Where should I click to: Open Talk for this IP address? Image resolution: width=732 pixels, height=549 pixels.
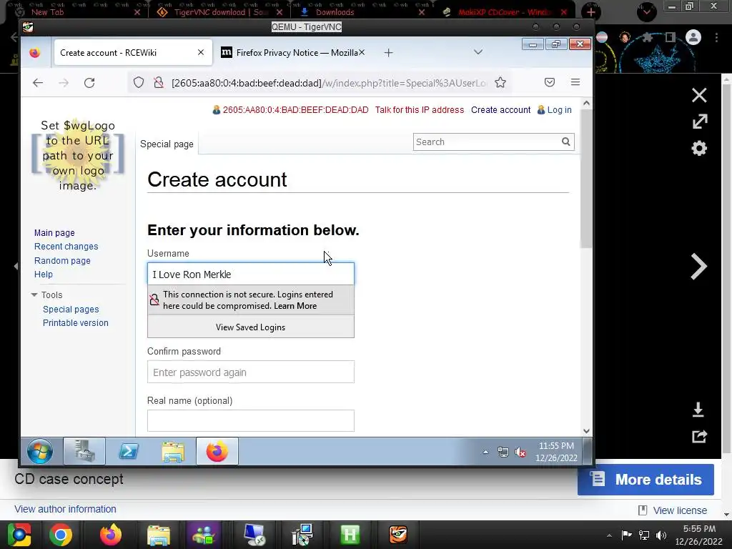(x=419, y=110)
